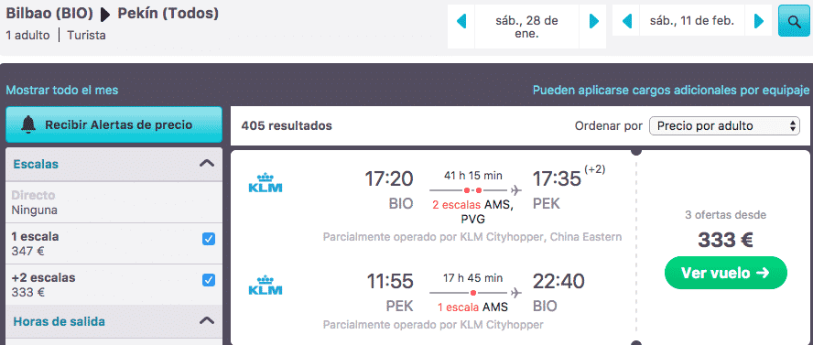The height and width of the screenshot is (345, 813).
Task: Click the departure date sáb., 28 de ene.
Action: tap(527, 27)
